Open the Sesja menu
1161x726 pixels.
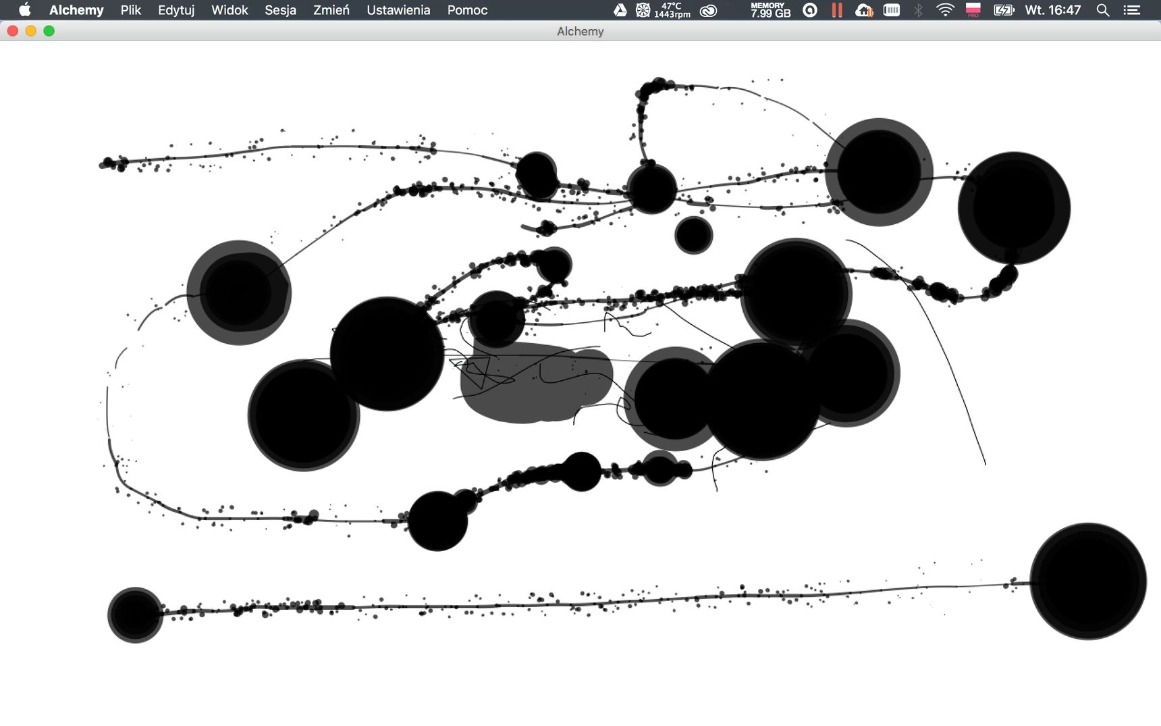[x=280, y=9]
